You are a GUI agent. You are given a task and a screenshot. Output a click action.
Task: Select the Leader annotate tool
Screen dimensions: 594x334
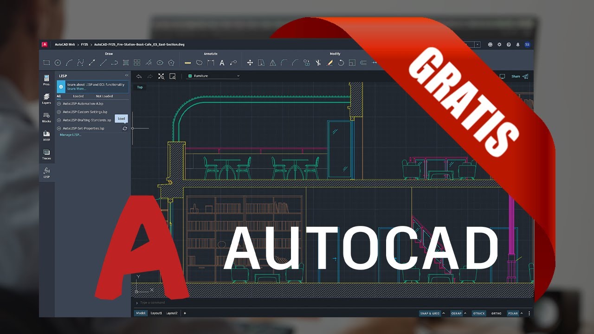click(233, 63)
